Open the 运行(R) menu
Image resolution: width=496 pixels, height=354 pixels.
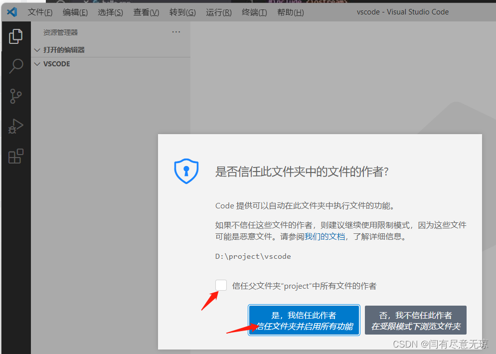(219, 12)
